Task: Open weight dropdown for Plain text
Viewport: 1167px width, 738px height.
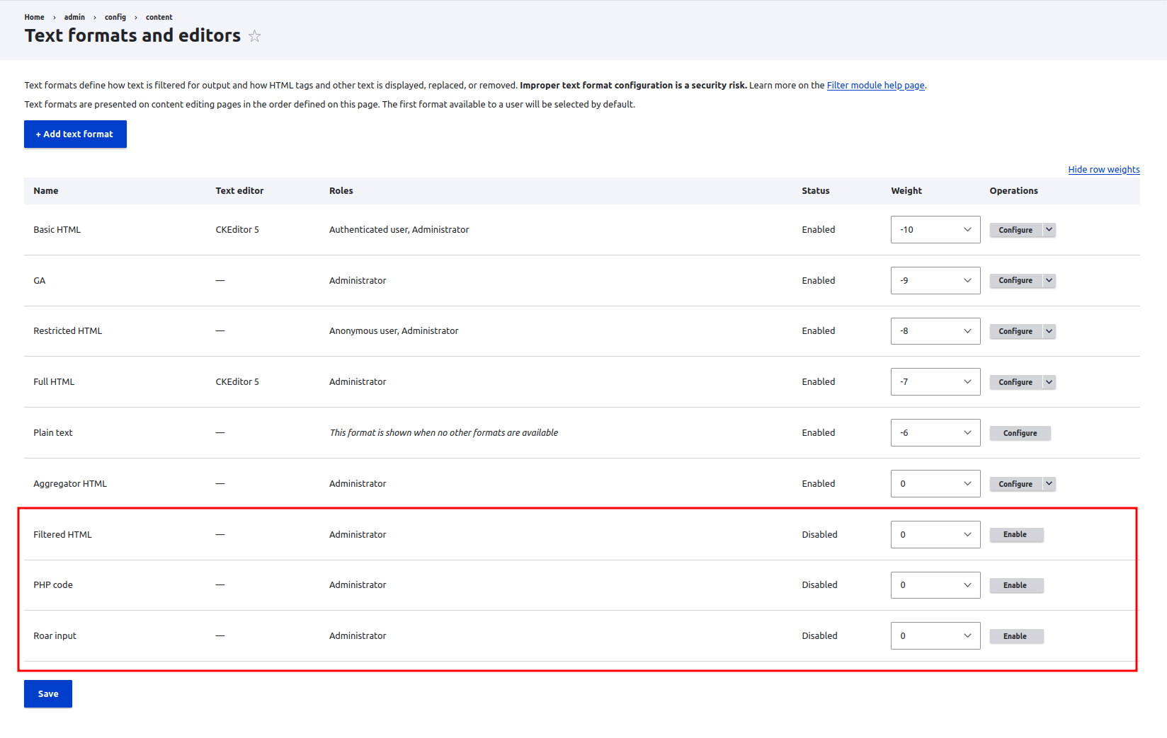Action: tap(935, 433)
